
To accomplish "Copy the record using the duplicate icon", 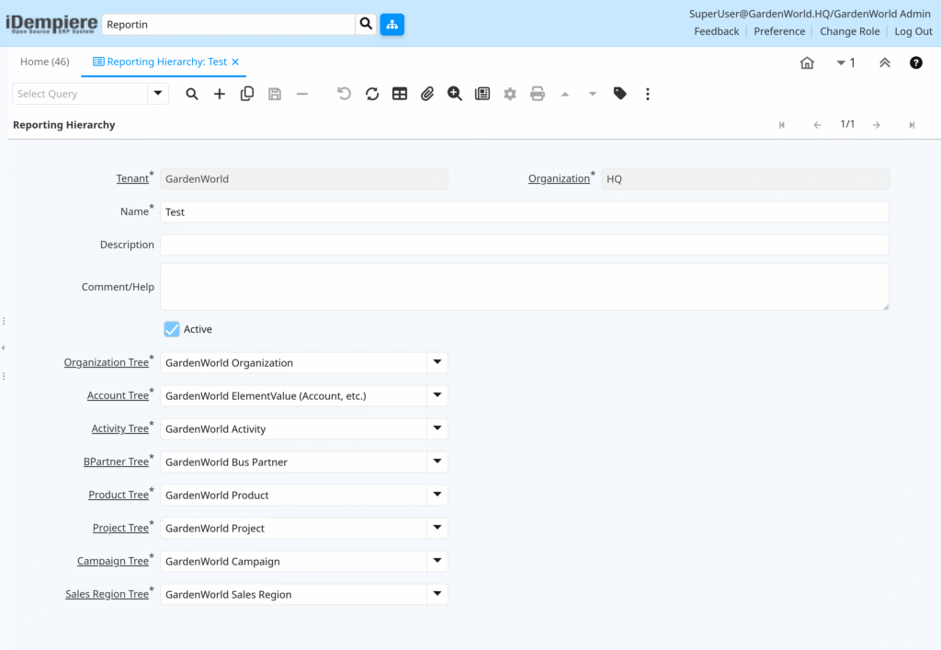I will [x=246, y=94].
